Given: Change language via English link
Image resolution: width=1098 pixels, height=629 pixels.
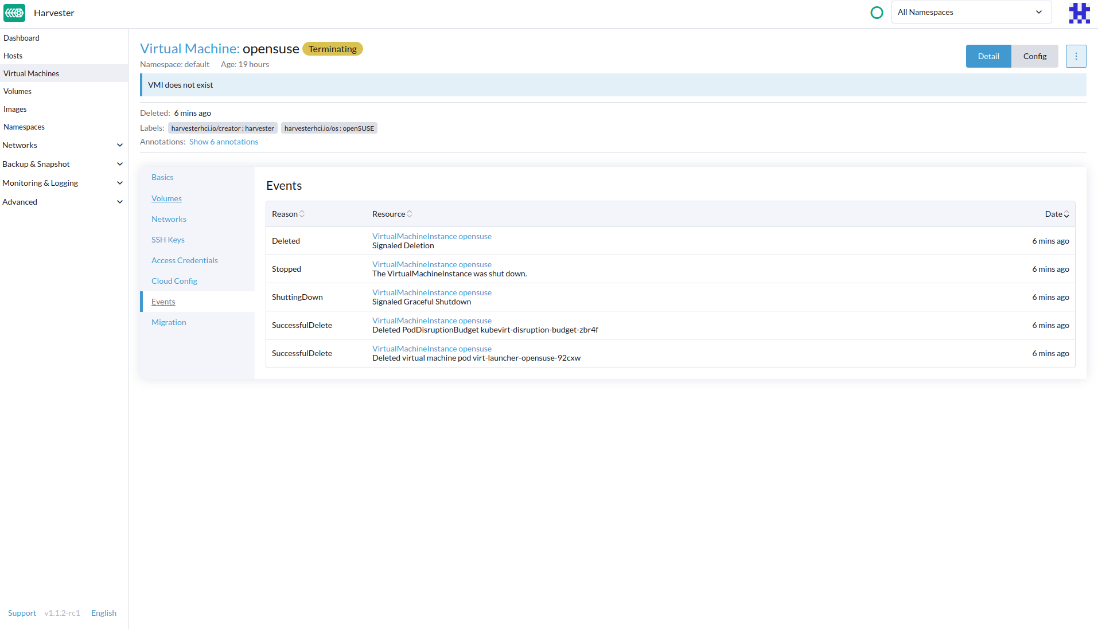Looking at the screenshot, I should [x=104, y=613].
